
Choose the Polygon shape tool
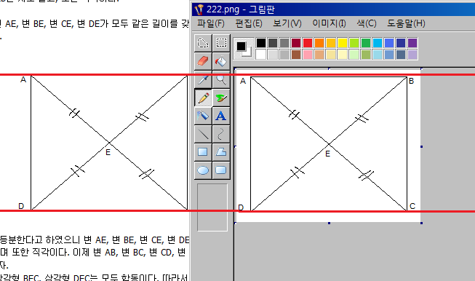click(221, 152)
